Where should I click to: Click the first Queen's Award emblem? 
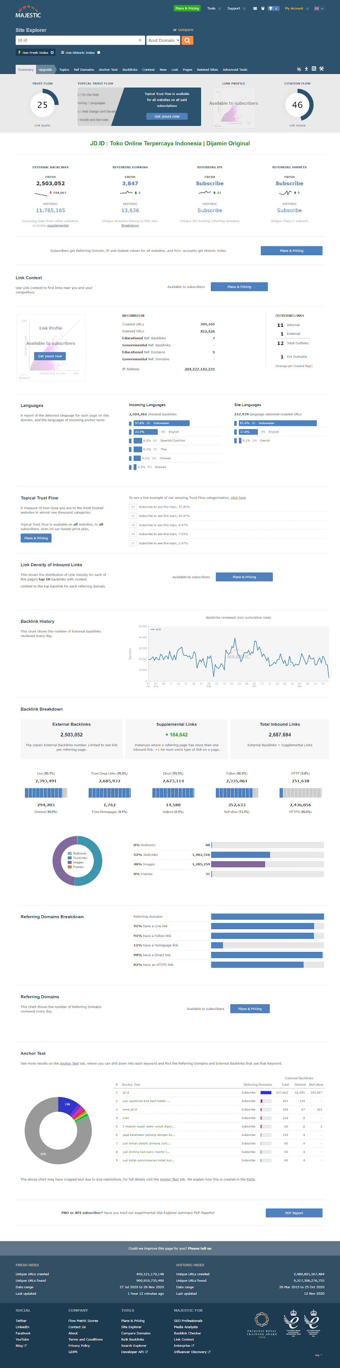(x=291, y=1323)
